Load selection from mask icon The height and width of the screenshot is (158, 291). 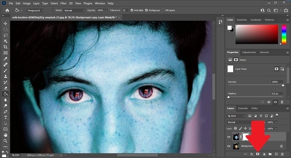(262, 102)
